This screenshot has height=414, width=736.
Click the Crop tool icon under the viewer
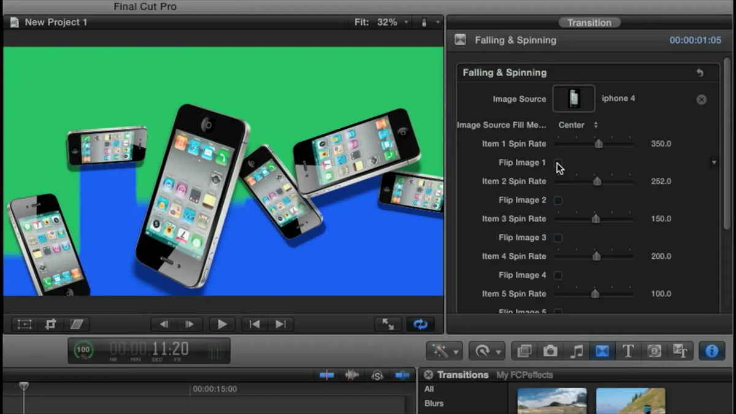tap(51, 324)
